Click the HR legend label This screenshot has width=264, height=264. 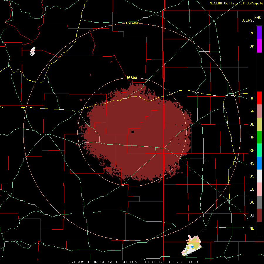(x=252, y=137)
